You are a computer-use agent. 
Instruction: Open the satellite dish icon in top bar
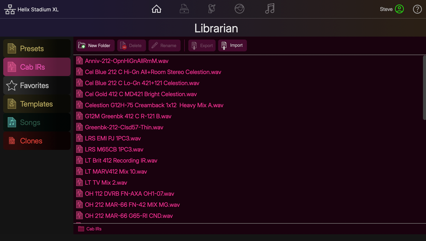pos(212,9)
